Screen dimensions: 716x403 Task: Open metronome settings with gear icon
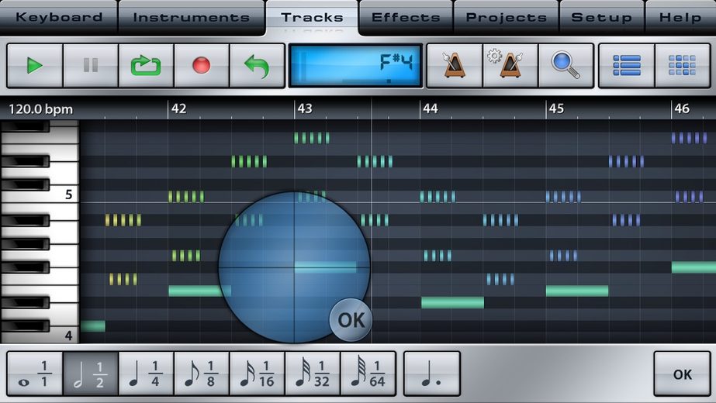pyautogui.click(x=510, y=65)
